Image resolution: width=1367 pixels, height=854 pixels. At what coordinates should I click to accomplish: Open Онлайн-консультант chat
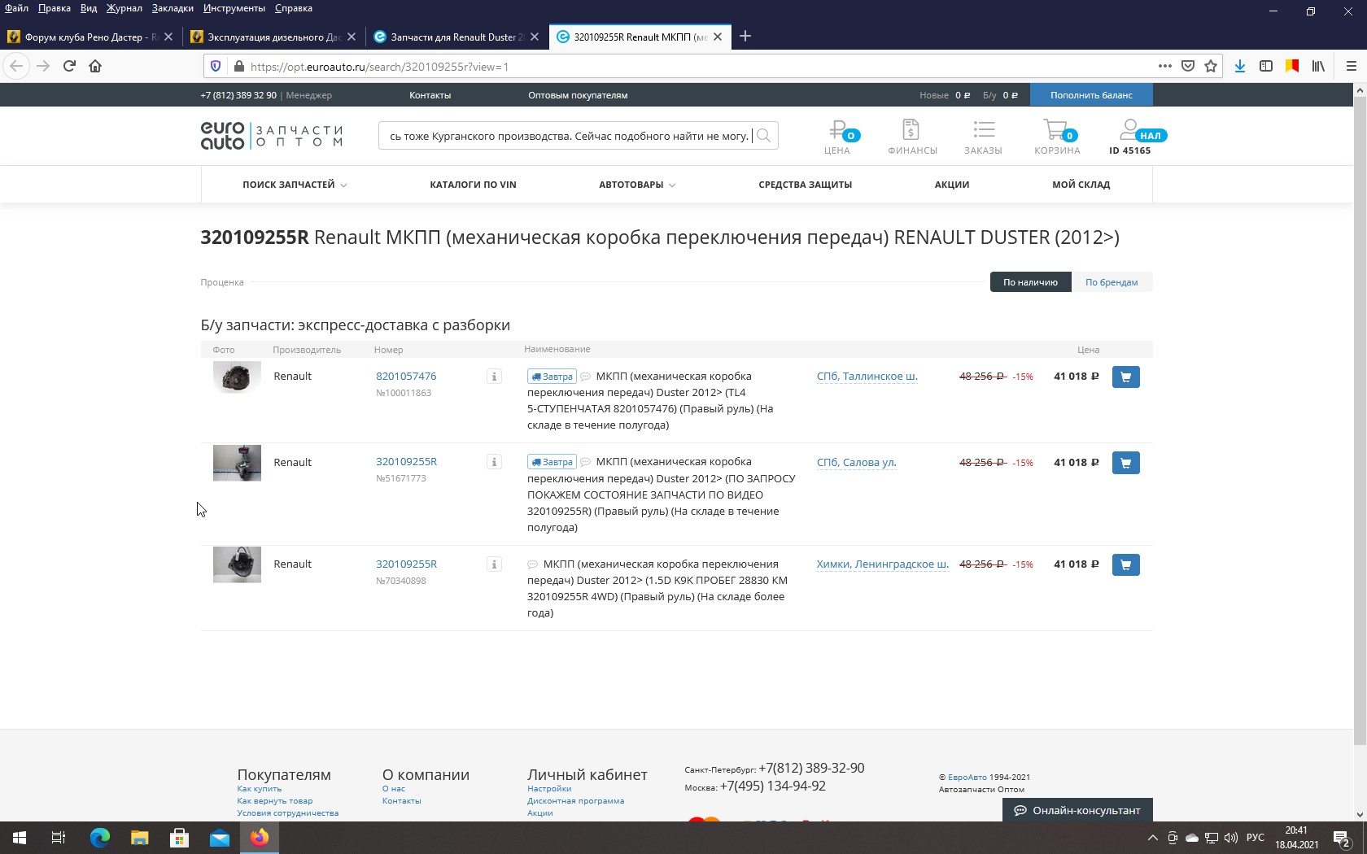click(x=1077, y=810)
